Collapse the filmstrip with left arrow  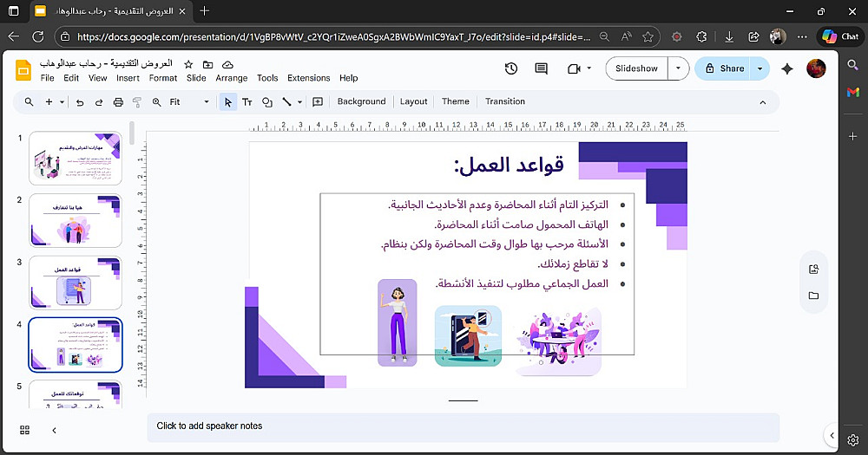pos(54,430)
